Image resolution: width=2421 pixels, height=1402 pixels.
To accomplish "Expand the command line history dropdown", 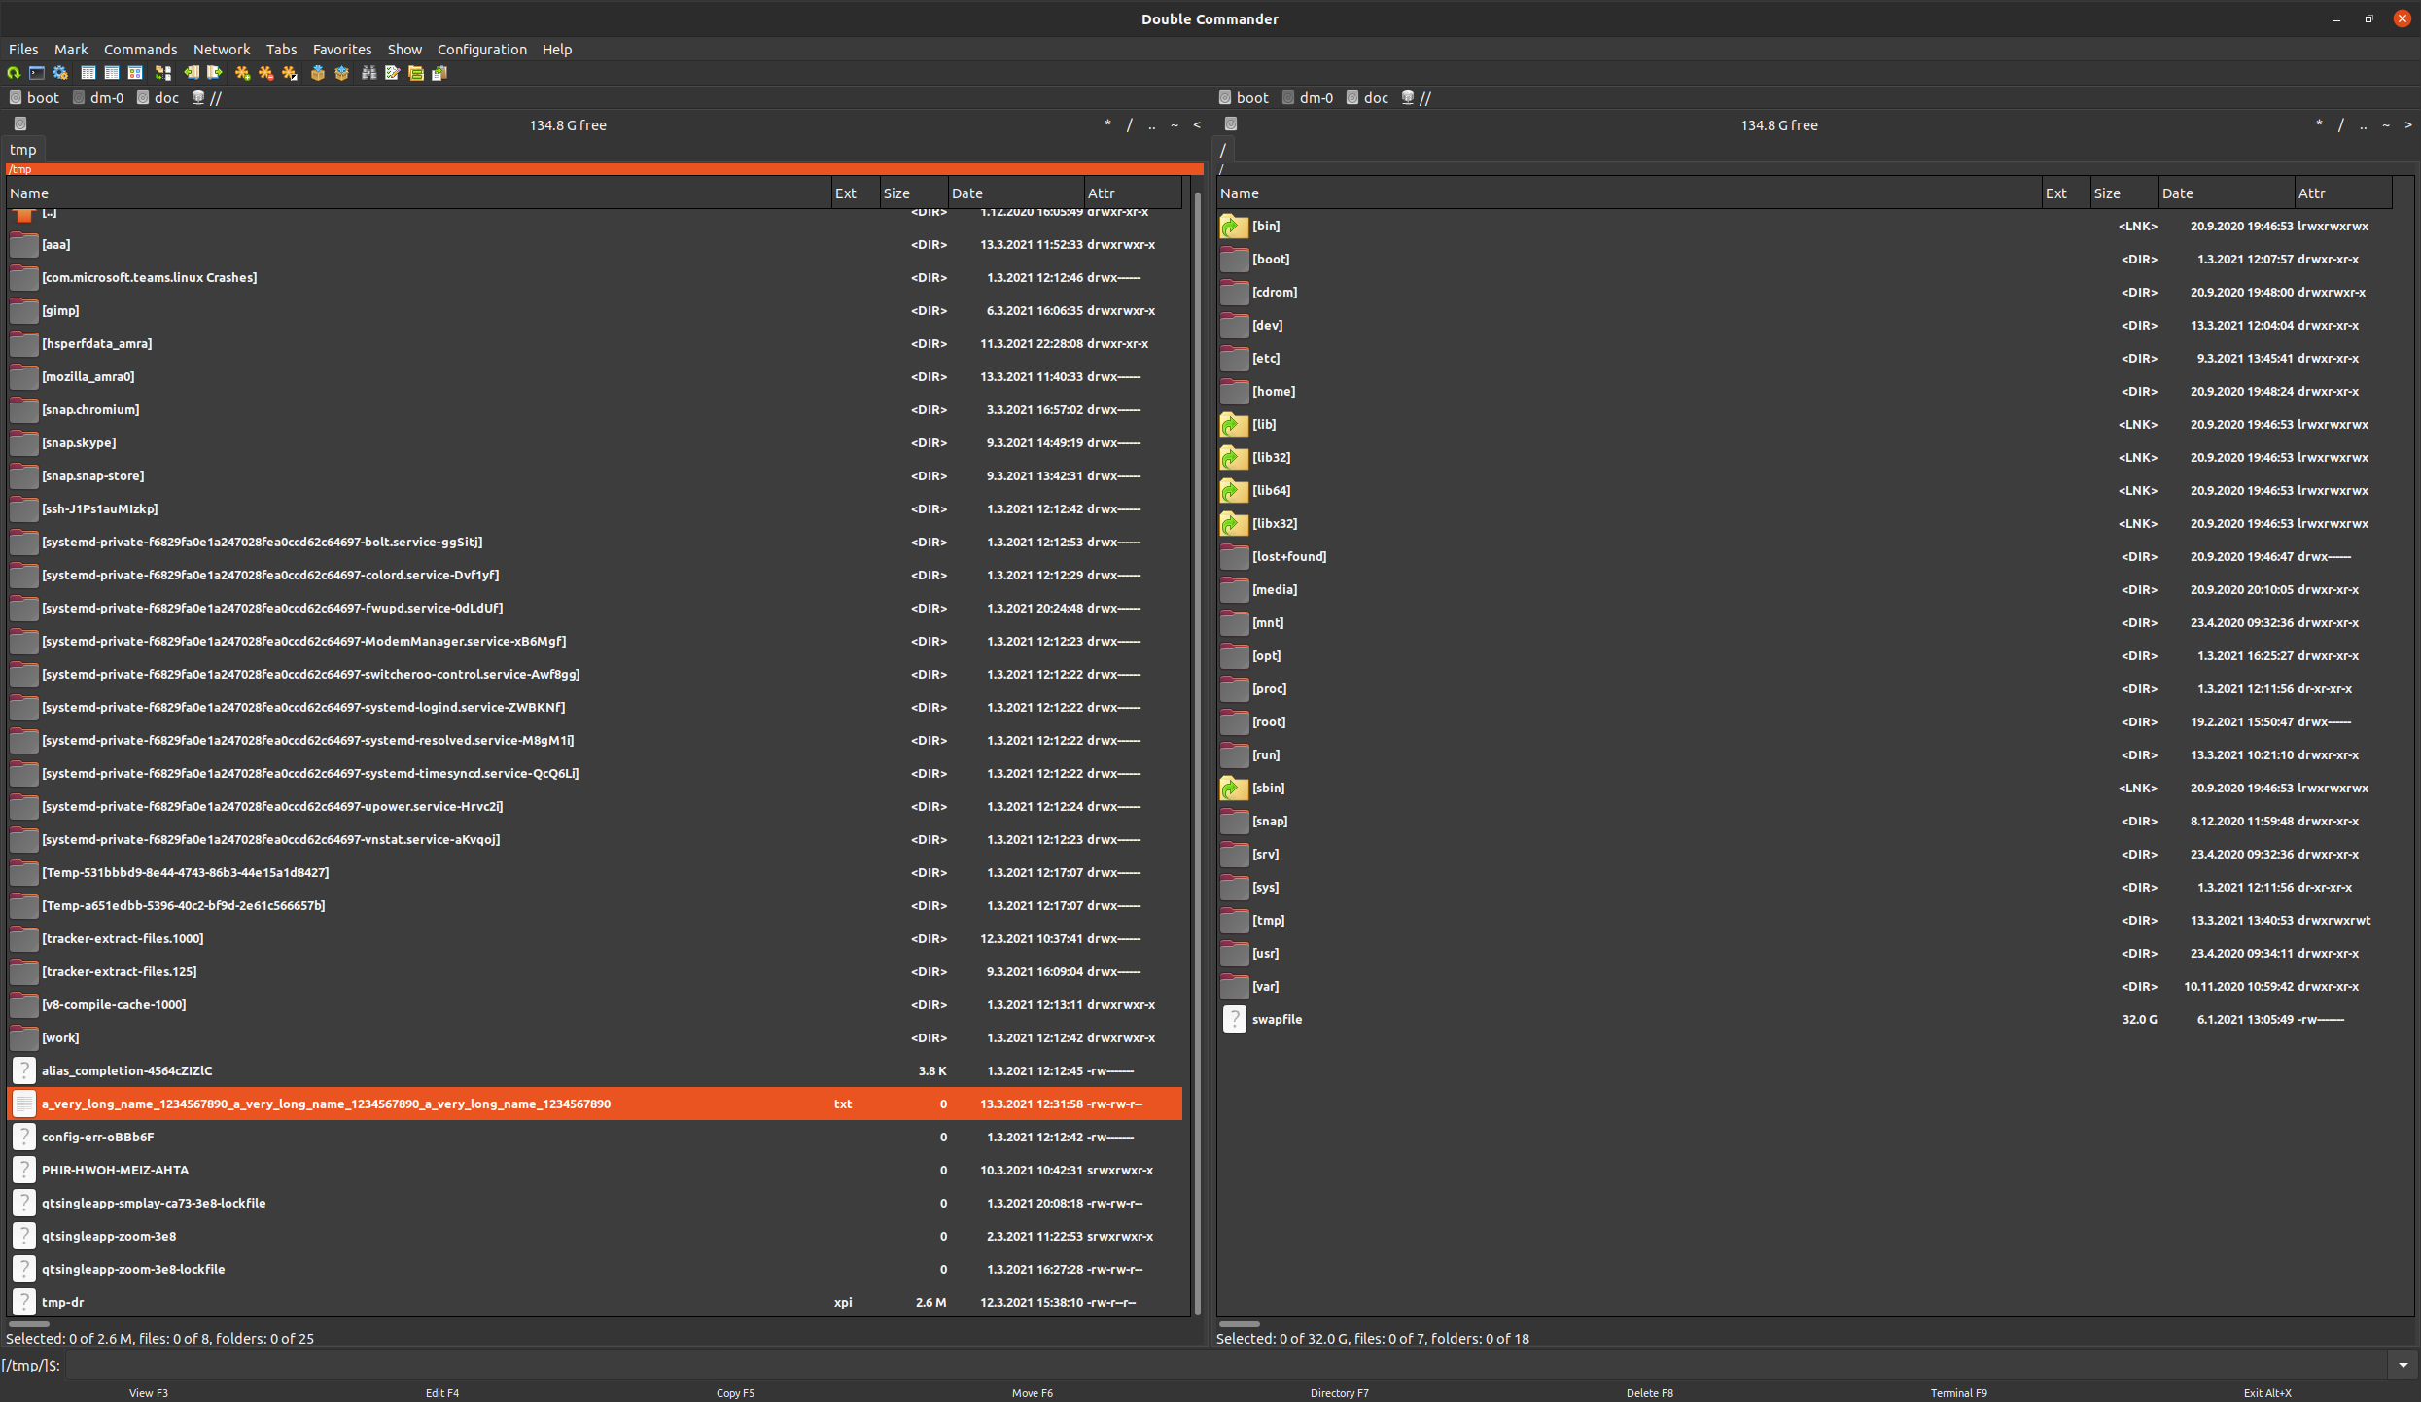I will [2403, 1365].
